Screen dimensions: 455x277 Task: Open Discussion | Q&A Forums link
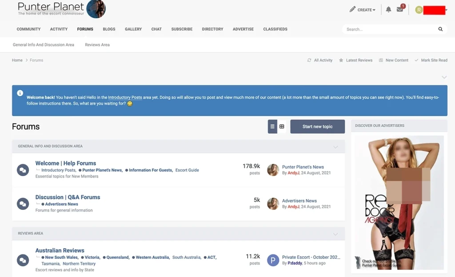point(68,197)
